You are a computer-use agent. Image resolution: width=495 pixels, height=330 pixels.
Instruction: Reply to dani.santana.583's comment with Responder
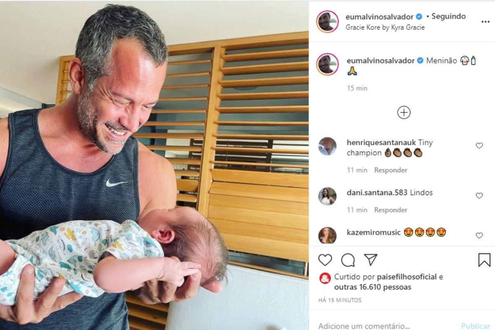[391, 210]
